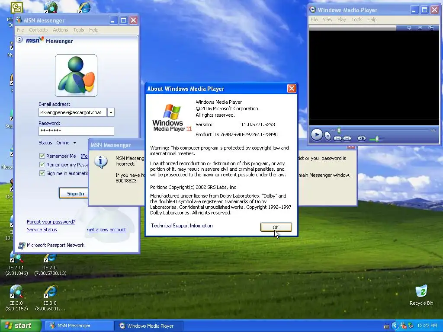Open the Start menu

click(20, 326)
